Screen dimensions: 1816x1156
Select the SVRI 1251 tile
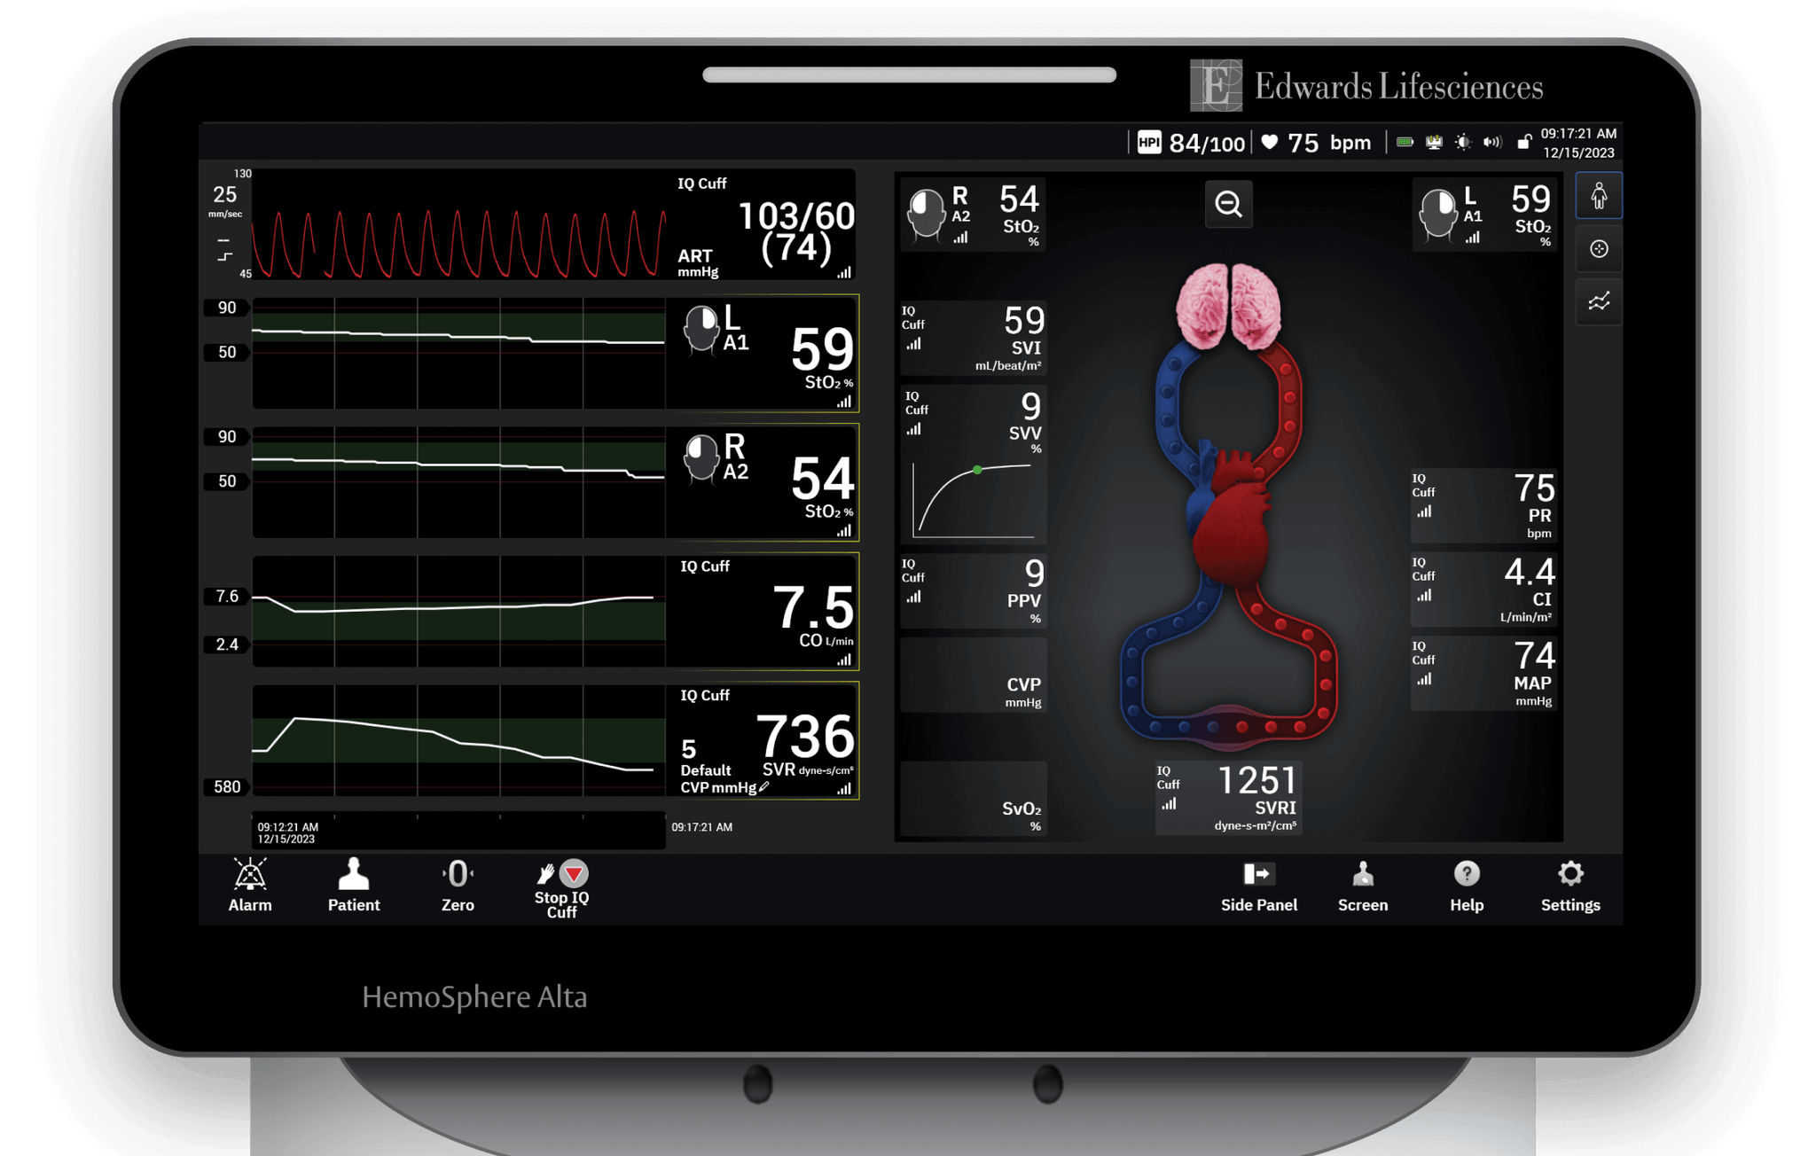[1228, 798]
